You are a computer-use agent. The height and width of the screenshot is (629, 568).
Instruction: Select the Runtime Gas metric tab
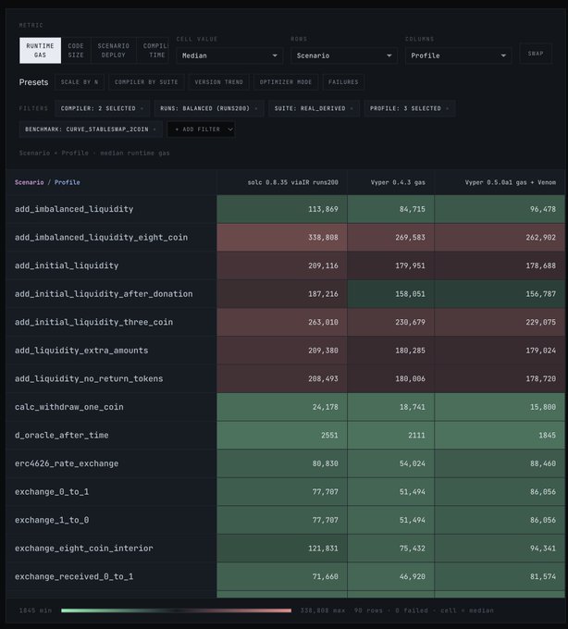point(40,51)
